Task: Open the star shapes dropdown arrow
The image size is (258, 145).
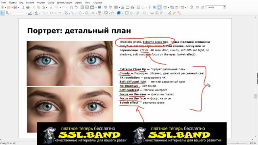Action: pyautogui.click(x=116, y=13)
